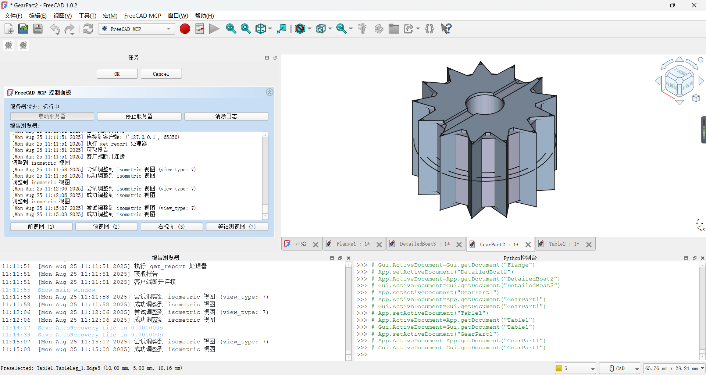Rotate view with cube right arrow

701,81
